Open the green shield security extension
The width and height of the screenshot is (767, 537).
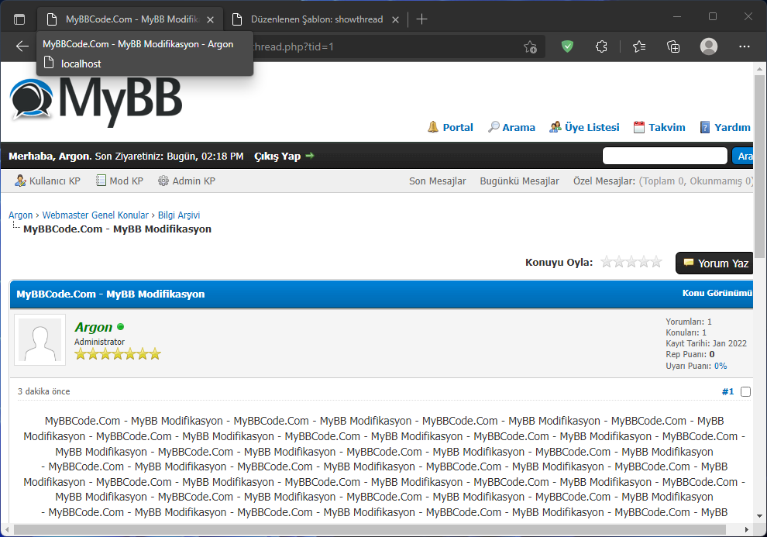567,46
